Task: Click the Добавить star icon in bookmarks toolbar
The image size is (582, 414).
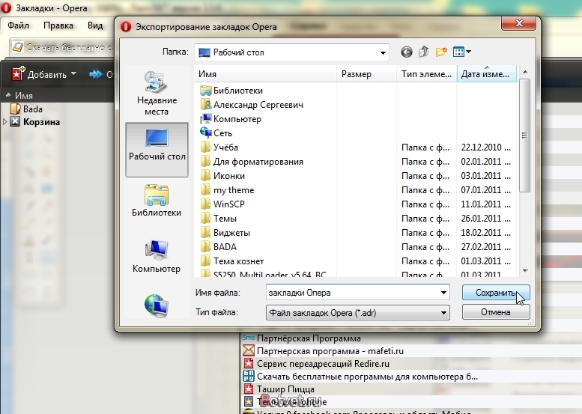Action: (18, 74)
